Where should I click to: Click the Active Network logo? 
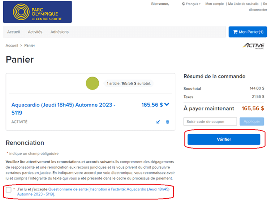click(x=253, y=46)
